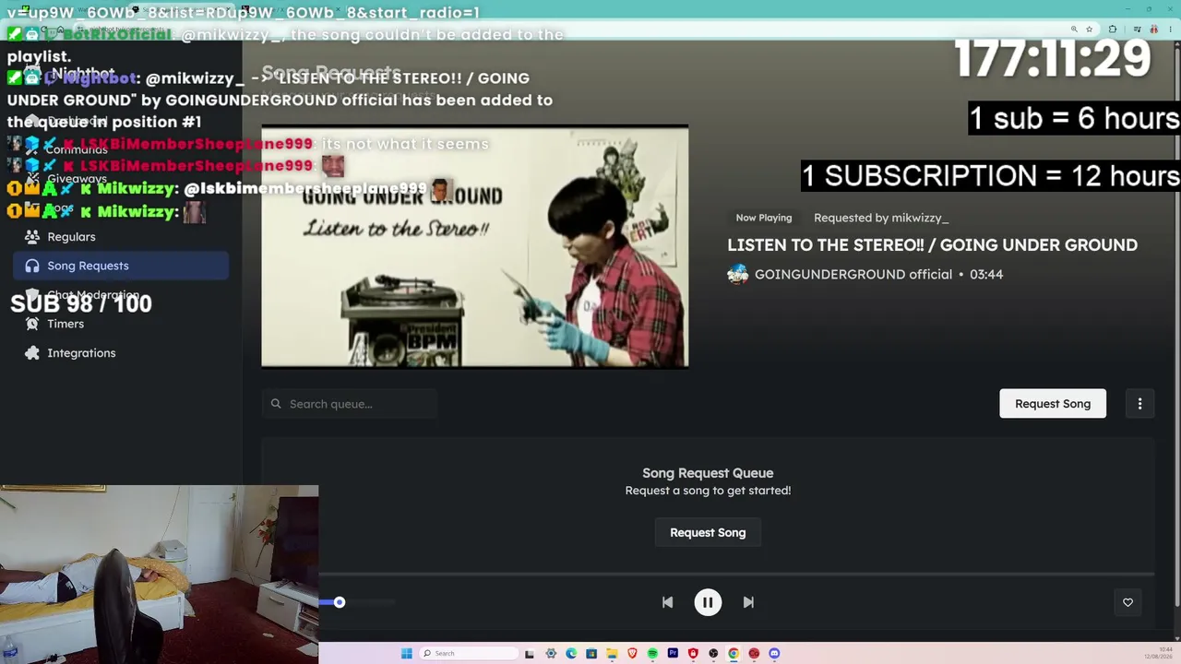This screenshot has width=1181, height=664.
Task: Select Song Requests in the sidebar
Action: [121, 266]
